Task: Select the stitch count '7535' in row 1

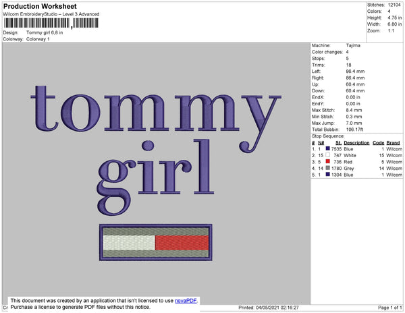Action: tap(336, 149)
